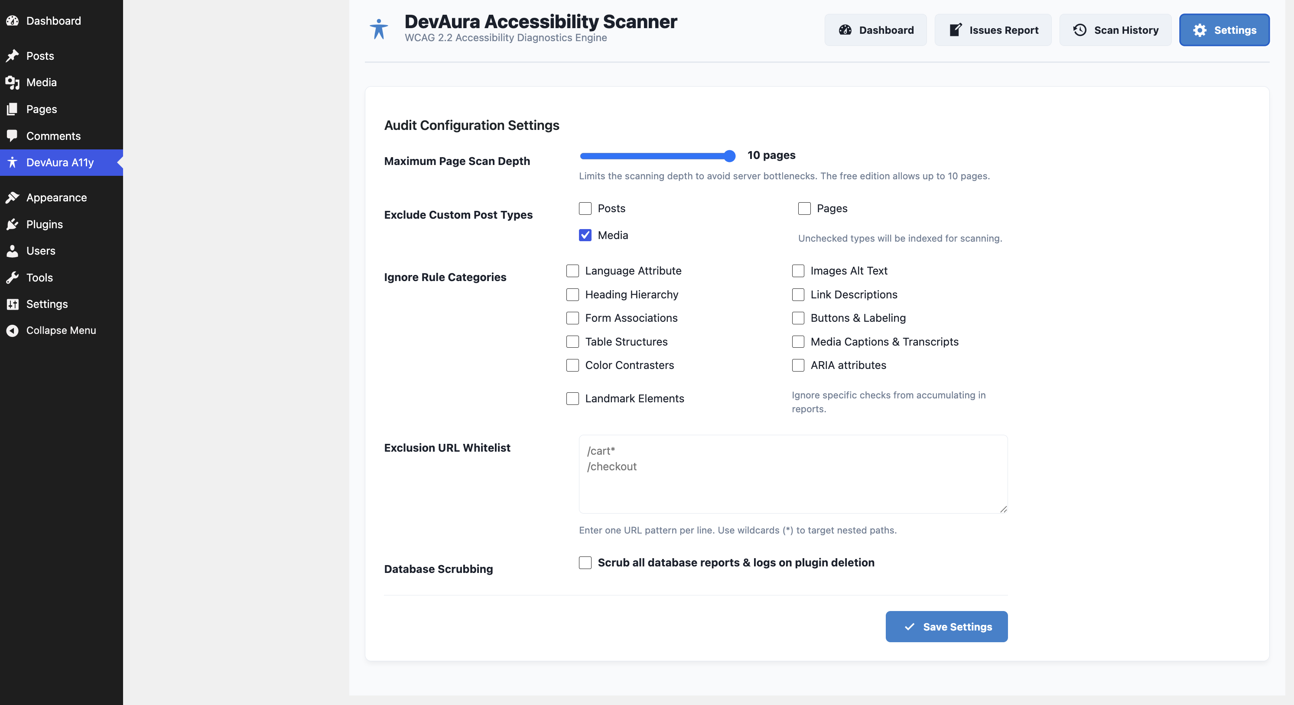Open Appearance in the sidebar menu
Viewport: 1294px width, 705px height.
[61, 197]
